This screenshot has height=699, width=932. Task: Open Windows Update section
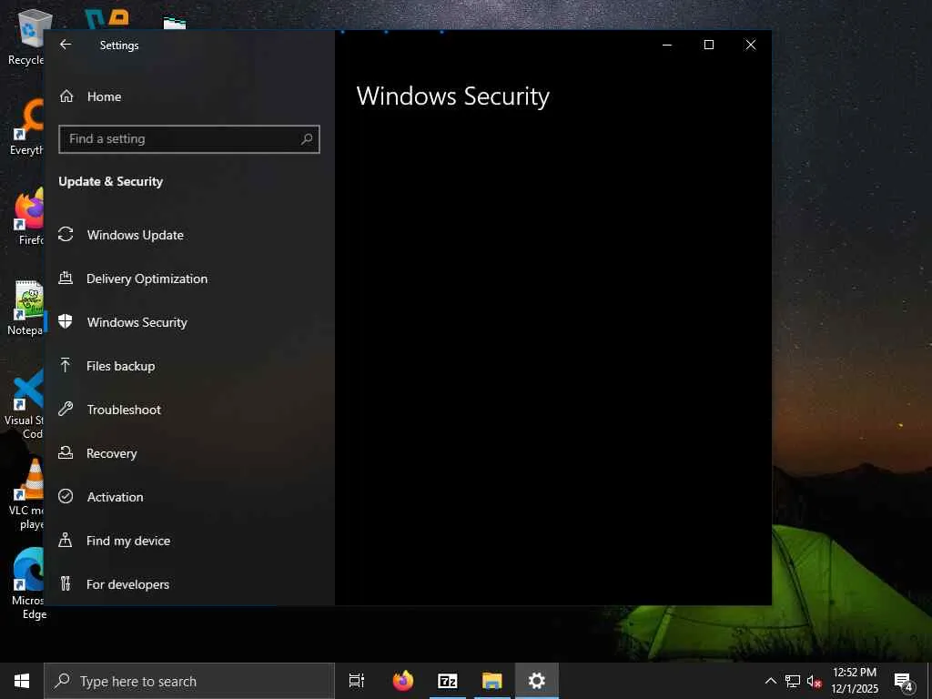189,235
